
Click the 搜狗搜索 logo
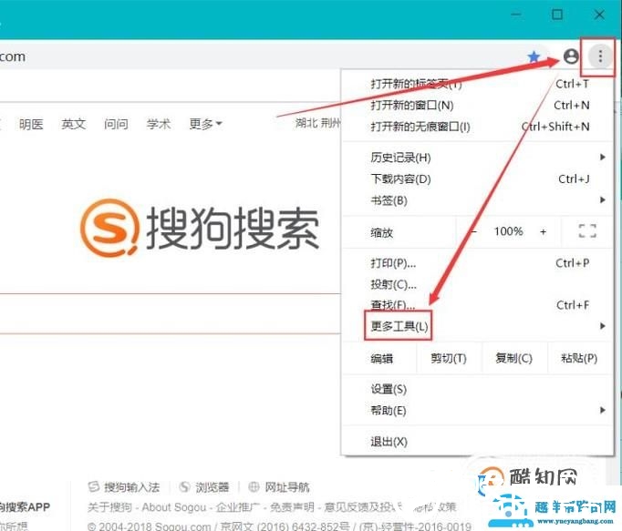(x=199, y=228)
